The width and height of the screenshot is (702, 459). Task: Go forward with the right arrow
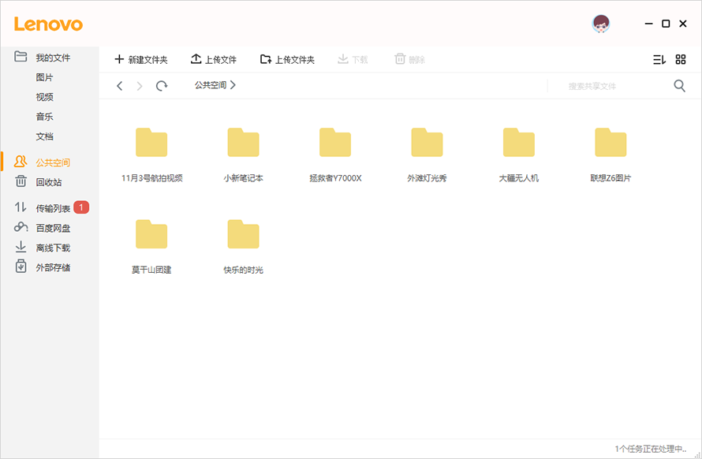pos(140,85)
